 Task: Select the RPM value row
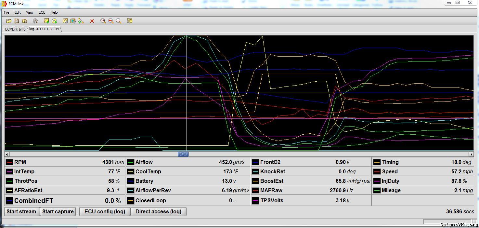point(65,162)
